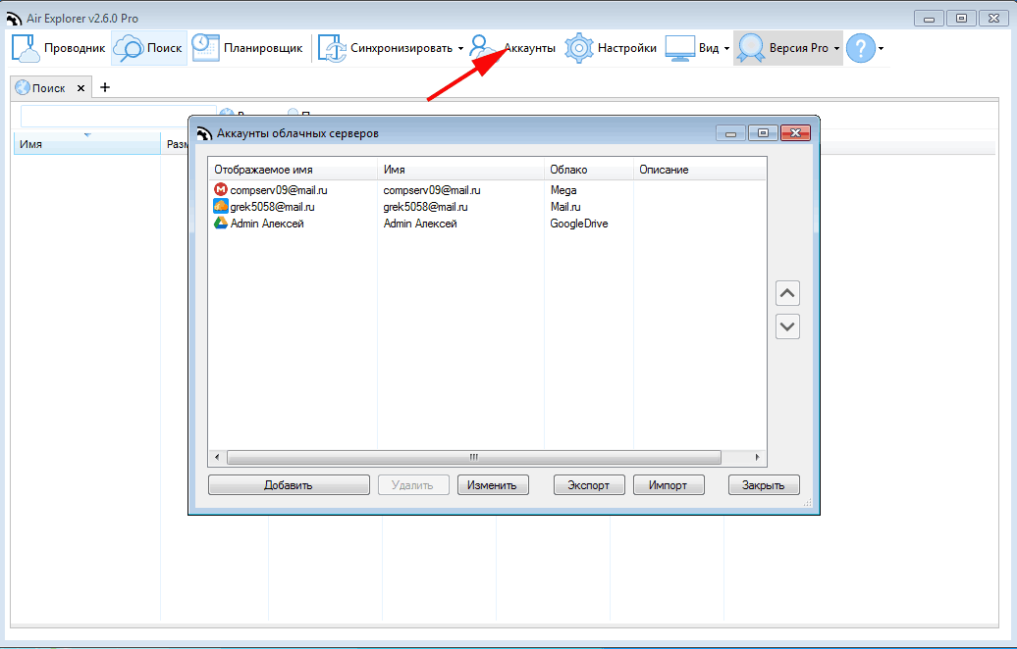Click the search input field
This screenshot has height=649, width=1017.
point(118,116)
